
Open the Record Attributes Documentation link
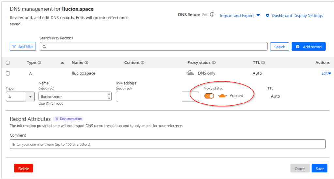68,119
